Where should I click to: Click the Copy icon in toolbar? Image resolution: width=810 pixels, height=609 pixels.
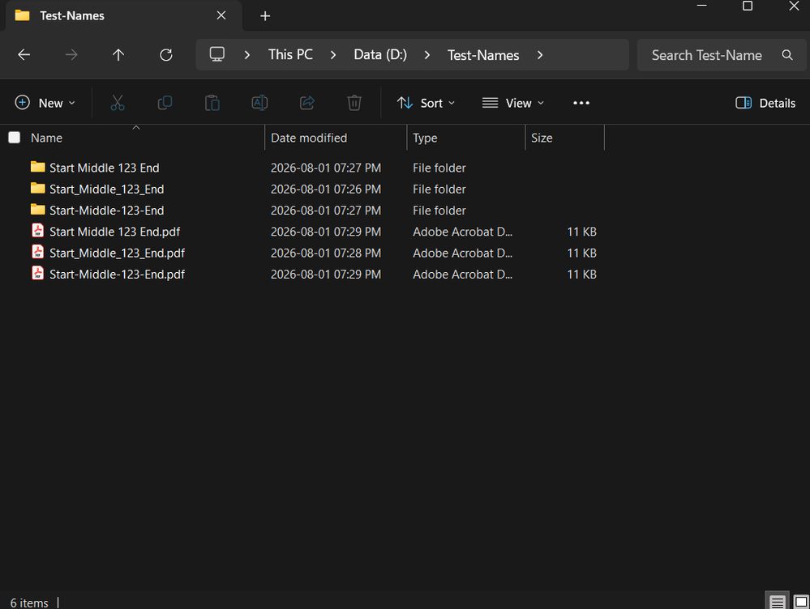pos(165,103)
